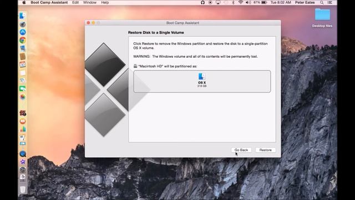
Task: Click the OS X Finder drive icon in partition
Action: pos(202,77)
